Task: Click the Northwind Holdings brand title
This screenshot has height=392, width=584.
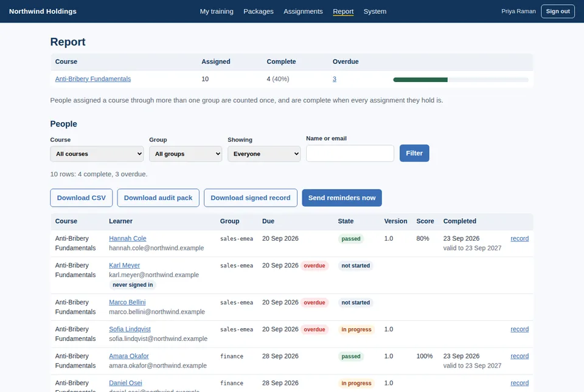Action: tap(43, 12)
